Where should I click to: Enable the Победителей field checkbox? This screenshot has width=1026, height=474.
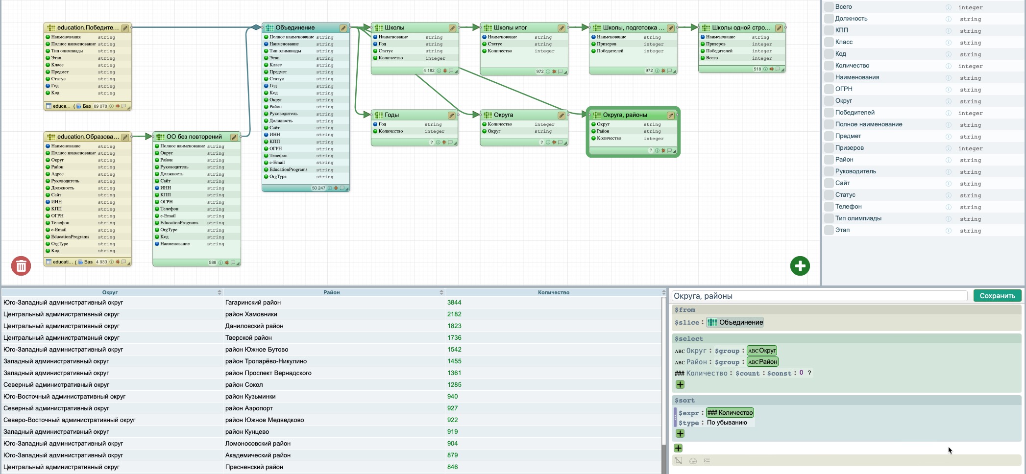click(829, 113)
